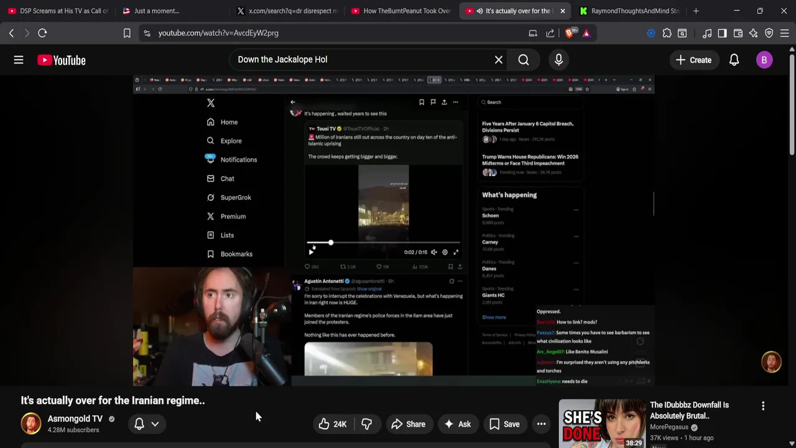Dislike the video with thumbs down
Viewport: 796px width, 448px height.
click(x=367, y=424)
